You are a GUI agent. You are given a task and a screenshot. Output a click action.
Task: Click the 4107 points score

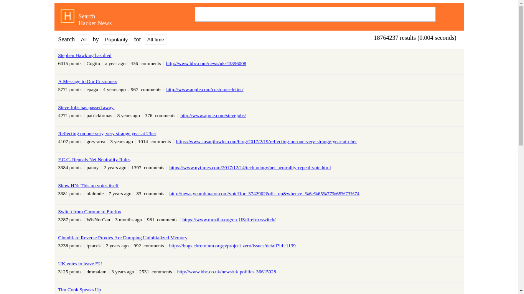coord(70,142)
